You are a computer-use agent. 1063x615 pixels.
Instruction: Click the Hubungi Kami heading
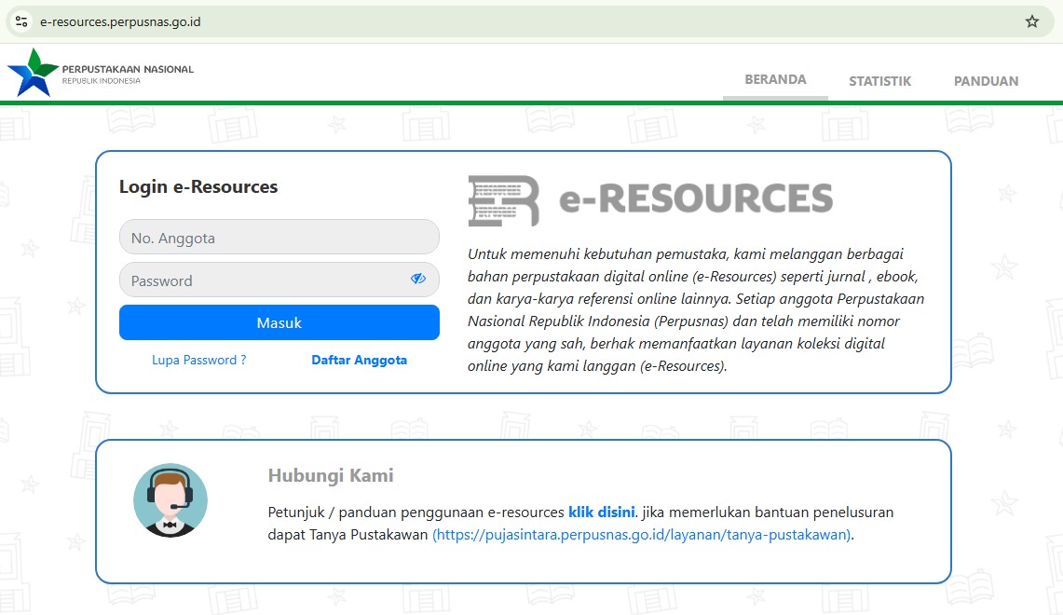click(x=331, y=475)
